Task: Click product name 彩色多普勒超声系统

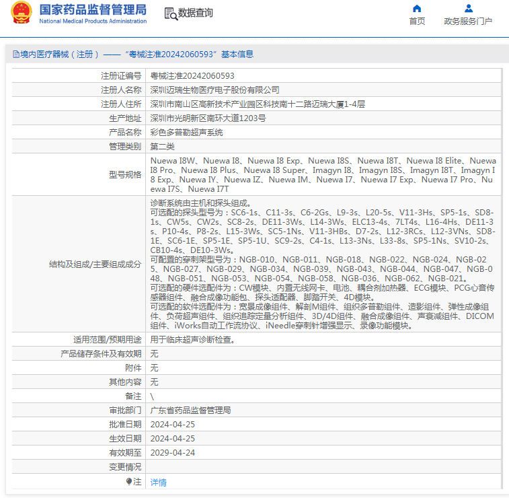Action: (x=186, y=133)
